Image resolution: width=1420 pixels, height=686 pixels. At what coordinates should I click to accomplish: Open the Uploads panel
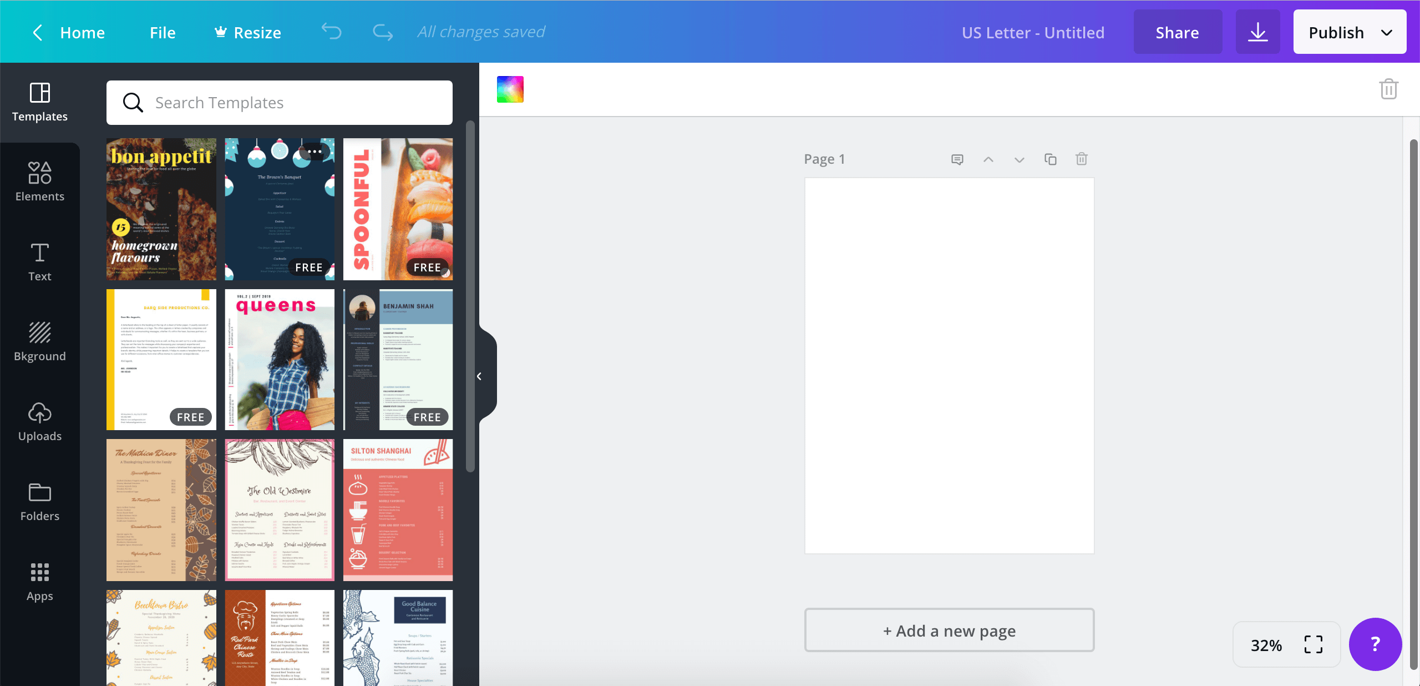point(40,422)
